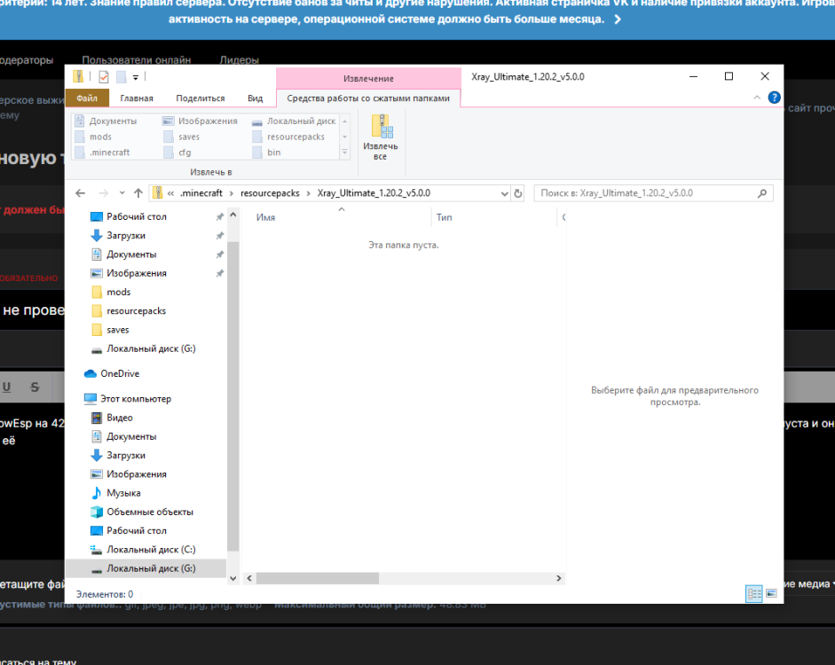Open Лидеры tab in background browser page
The image size is (835, 665).
[x=239, y=59]
